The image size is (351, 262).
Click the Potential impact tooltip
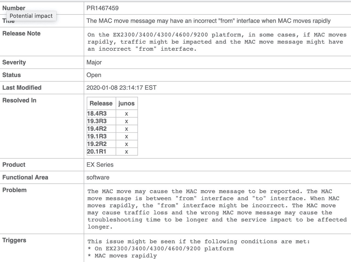point(31,16)
